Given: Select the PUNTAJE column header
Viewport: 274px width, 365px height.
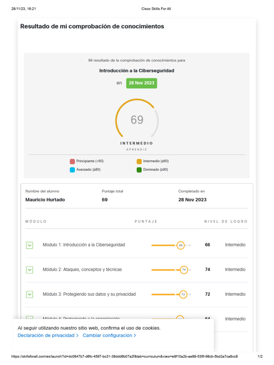Looking at the screenshot, I should [x=146, y=221].
